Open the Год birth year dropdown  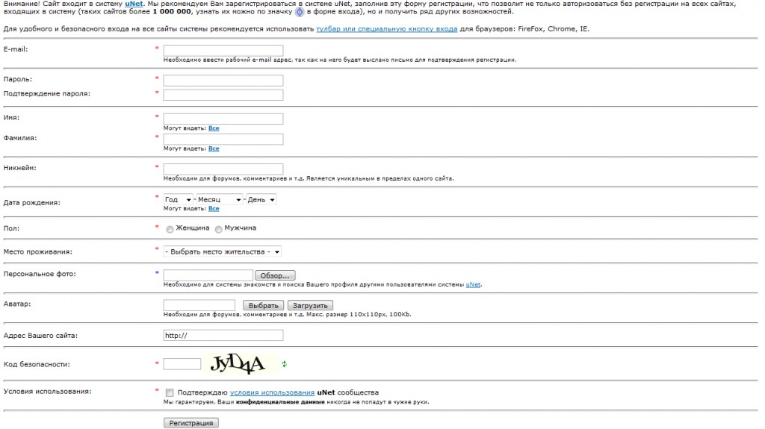tap(178, 199)
